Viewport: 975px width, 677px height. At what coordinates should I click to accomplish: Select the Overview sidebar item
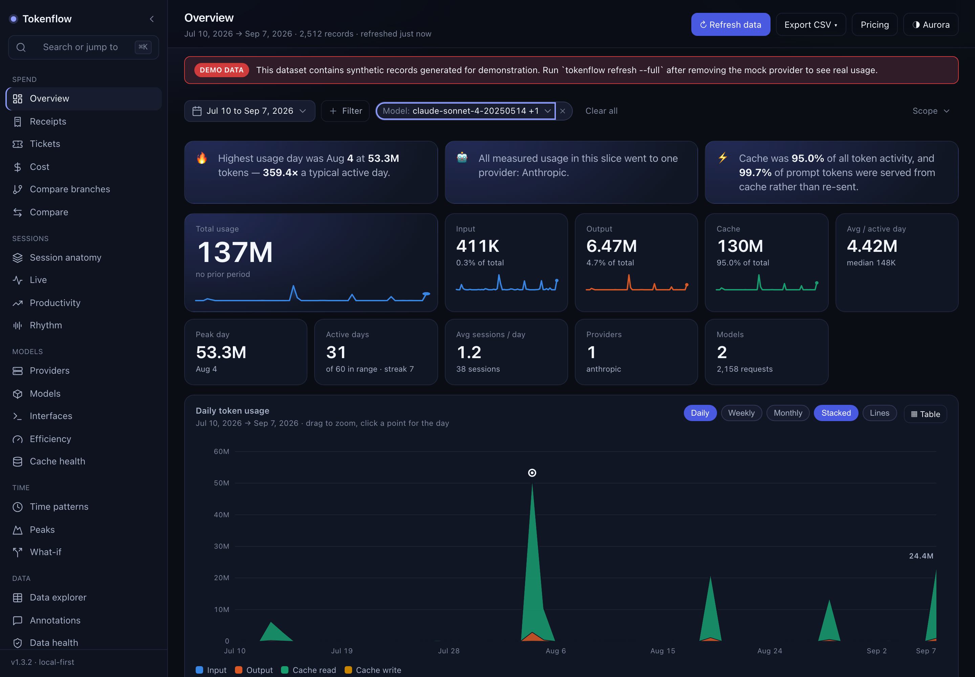click(x=84, y=99)
